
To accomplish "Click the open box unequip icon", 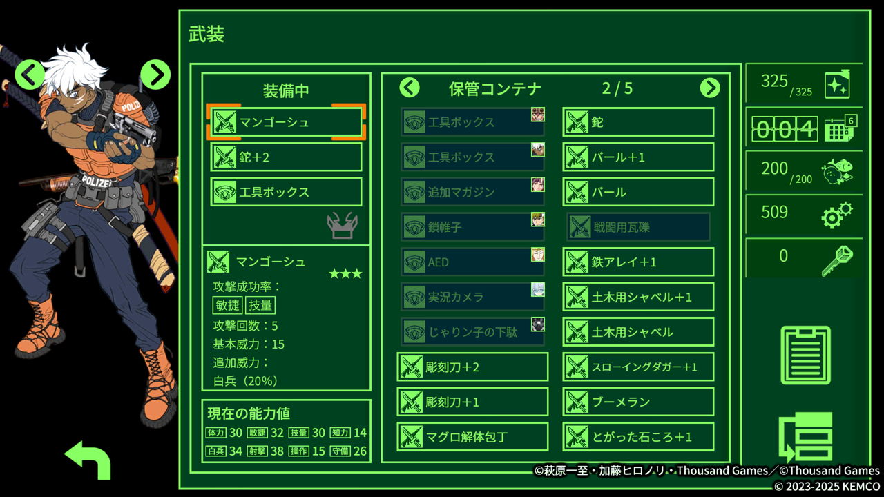I will click(343, 225).
